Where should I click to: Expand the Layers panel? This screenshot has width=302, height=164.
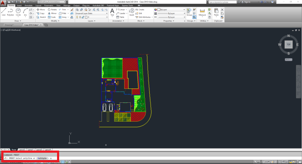click(x=91, y=21)
